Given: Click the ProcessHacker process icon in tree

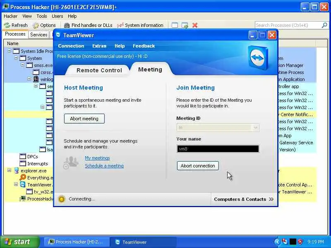Looking at the screenshot, I should [x=23, y=199].
